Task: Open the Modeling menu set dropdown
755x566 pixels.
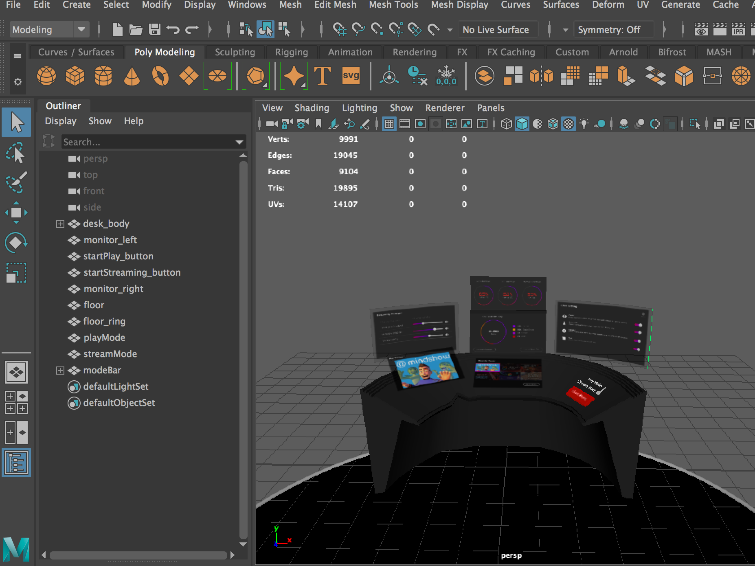Action: (x=49, y=29)
